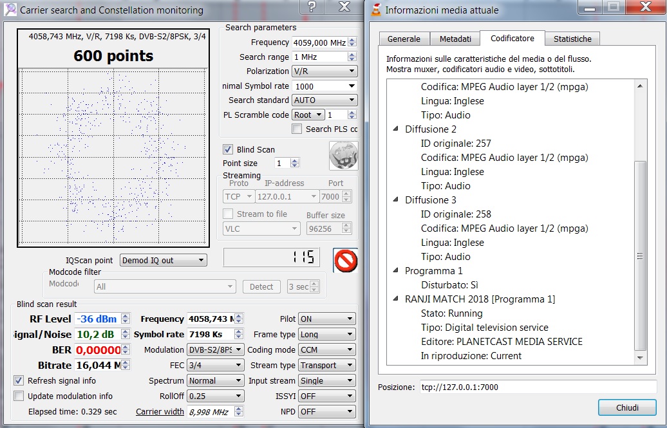Open the Input stream Single dropdown
Screen dimensions: 667x428
(x=326, y=381)
